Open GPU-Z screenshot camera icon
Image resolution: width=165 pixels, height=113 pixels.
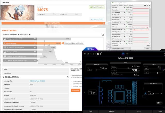(x=145, y=5)
